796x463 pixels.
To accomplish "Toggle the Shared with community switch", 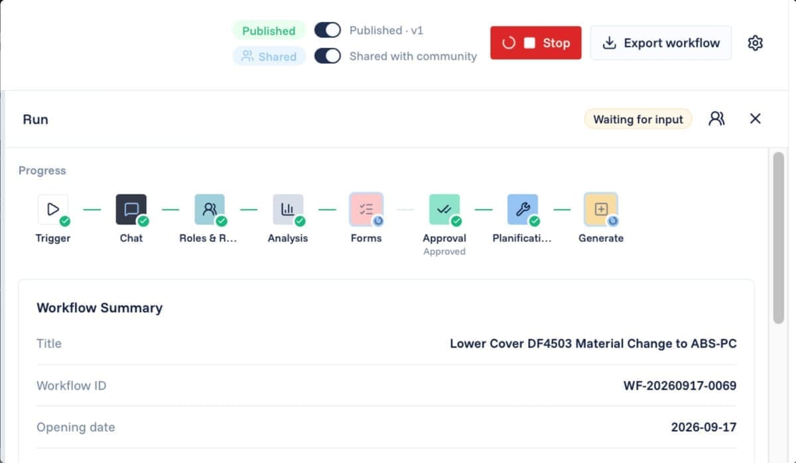I will (x=328, y=56).
